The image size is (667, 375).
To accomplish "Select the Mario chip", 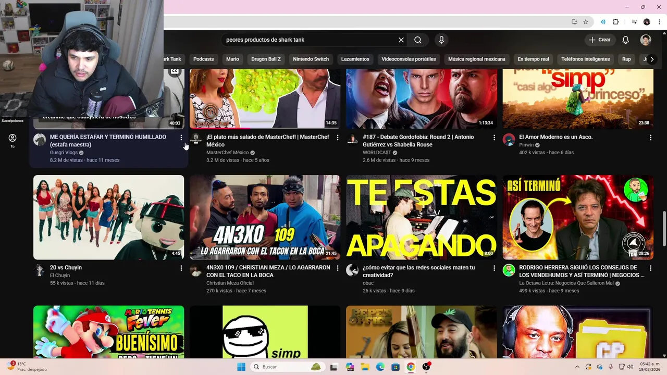I will 232,59.
